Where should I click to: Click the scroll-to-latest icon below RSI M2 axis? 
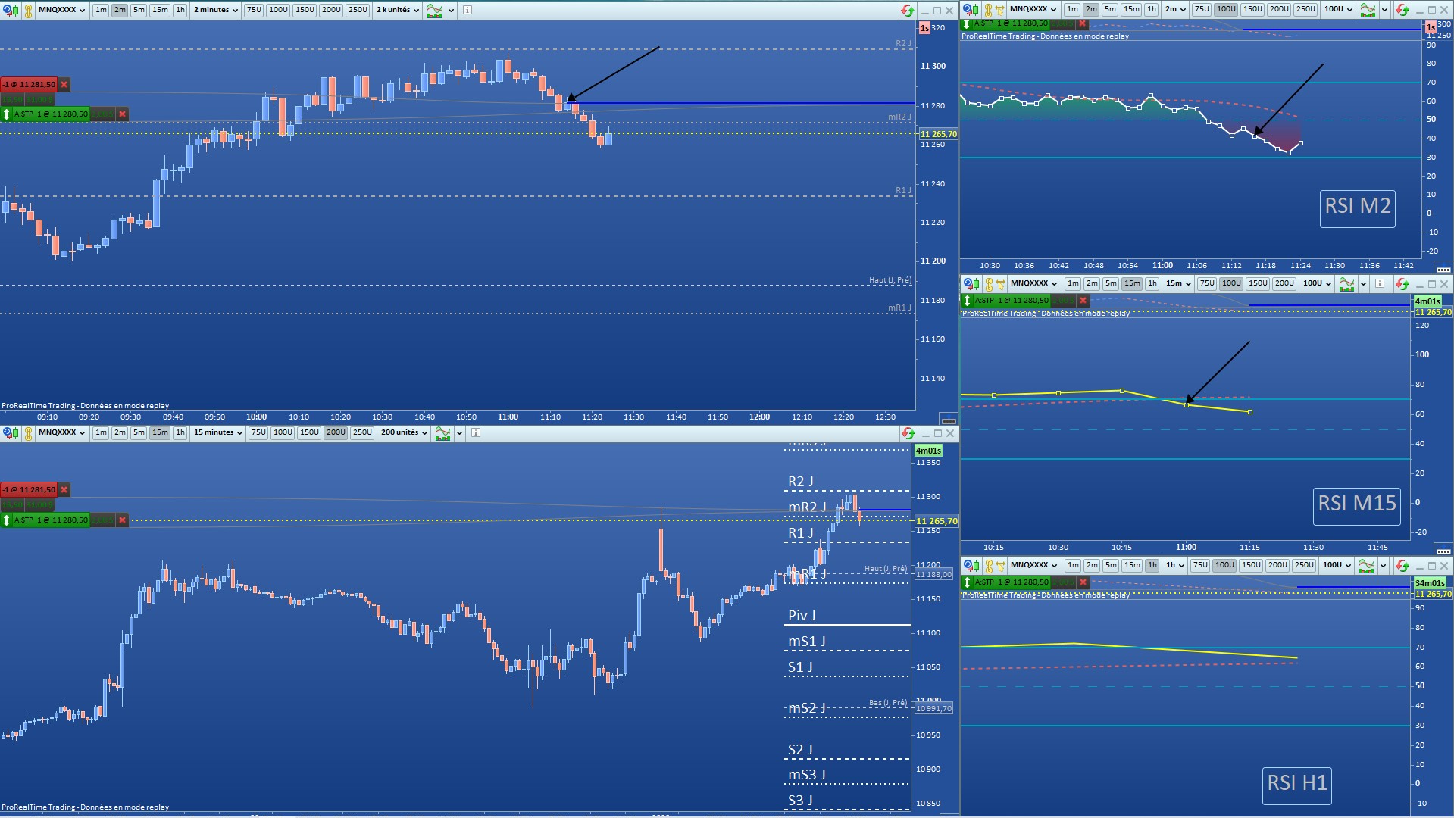pos(1443,270)
